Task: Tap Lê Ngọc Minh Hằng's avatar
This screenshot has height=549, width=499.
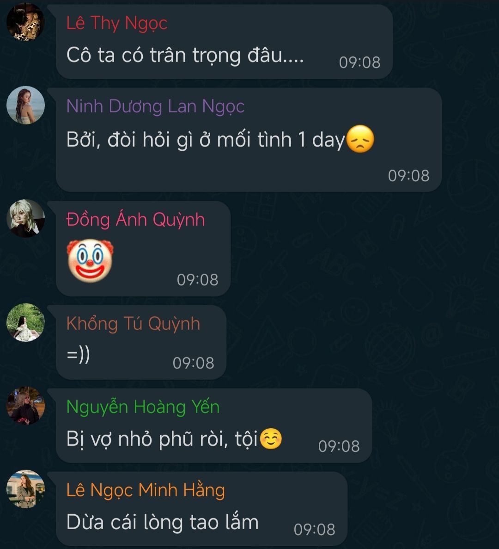Action: coord(25,489)
